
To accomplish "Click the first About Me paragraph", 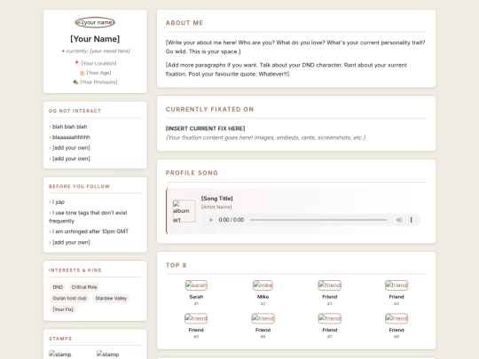I will click(x=295, y=47).
